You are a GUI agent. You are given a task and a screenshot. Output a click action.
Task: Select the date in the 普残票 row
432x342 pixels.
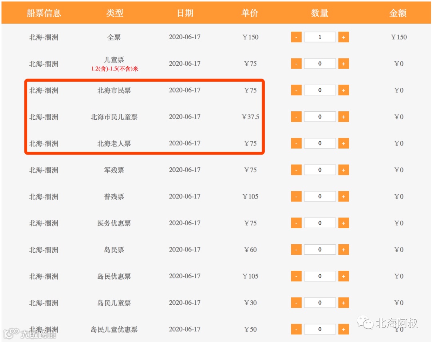(184, 196)
